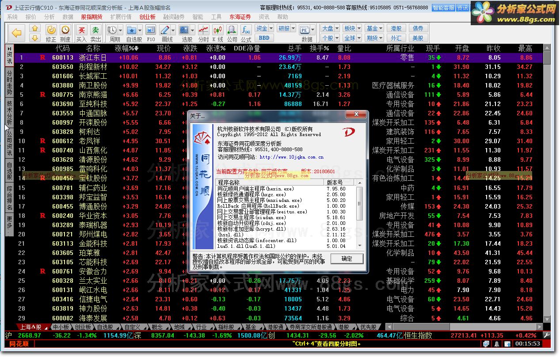560x357 pixels.
Task: Click the BBD toolbar button
Action: coord(264,38)
